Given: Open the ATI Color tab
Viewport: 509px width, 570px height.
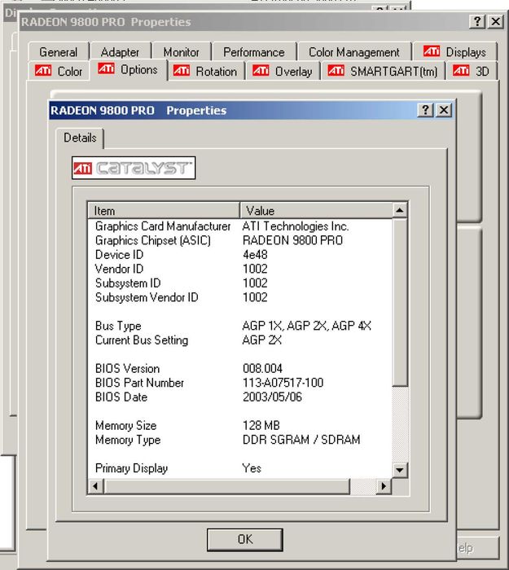Looking at the screenshot, I should coord(59,71).
